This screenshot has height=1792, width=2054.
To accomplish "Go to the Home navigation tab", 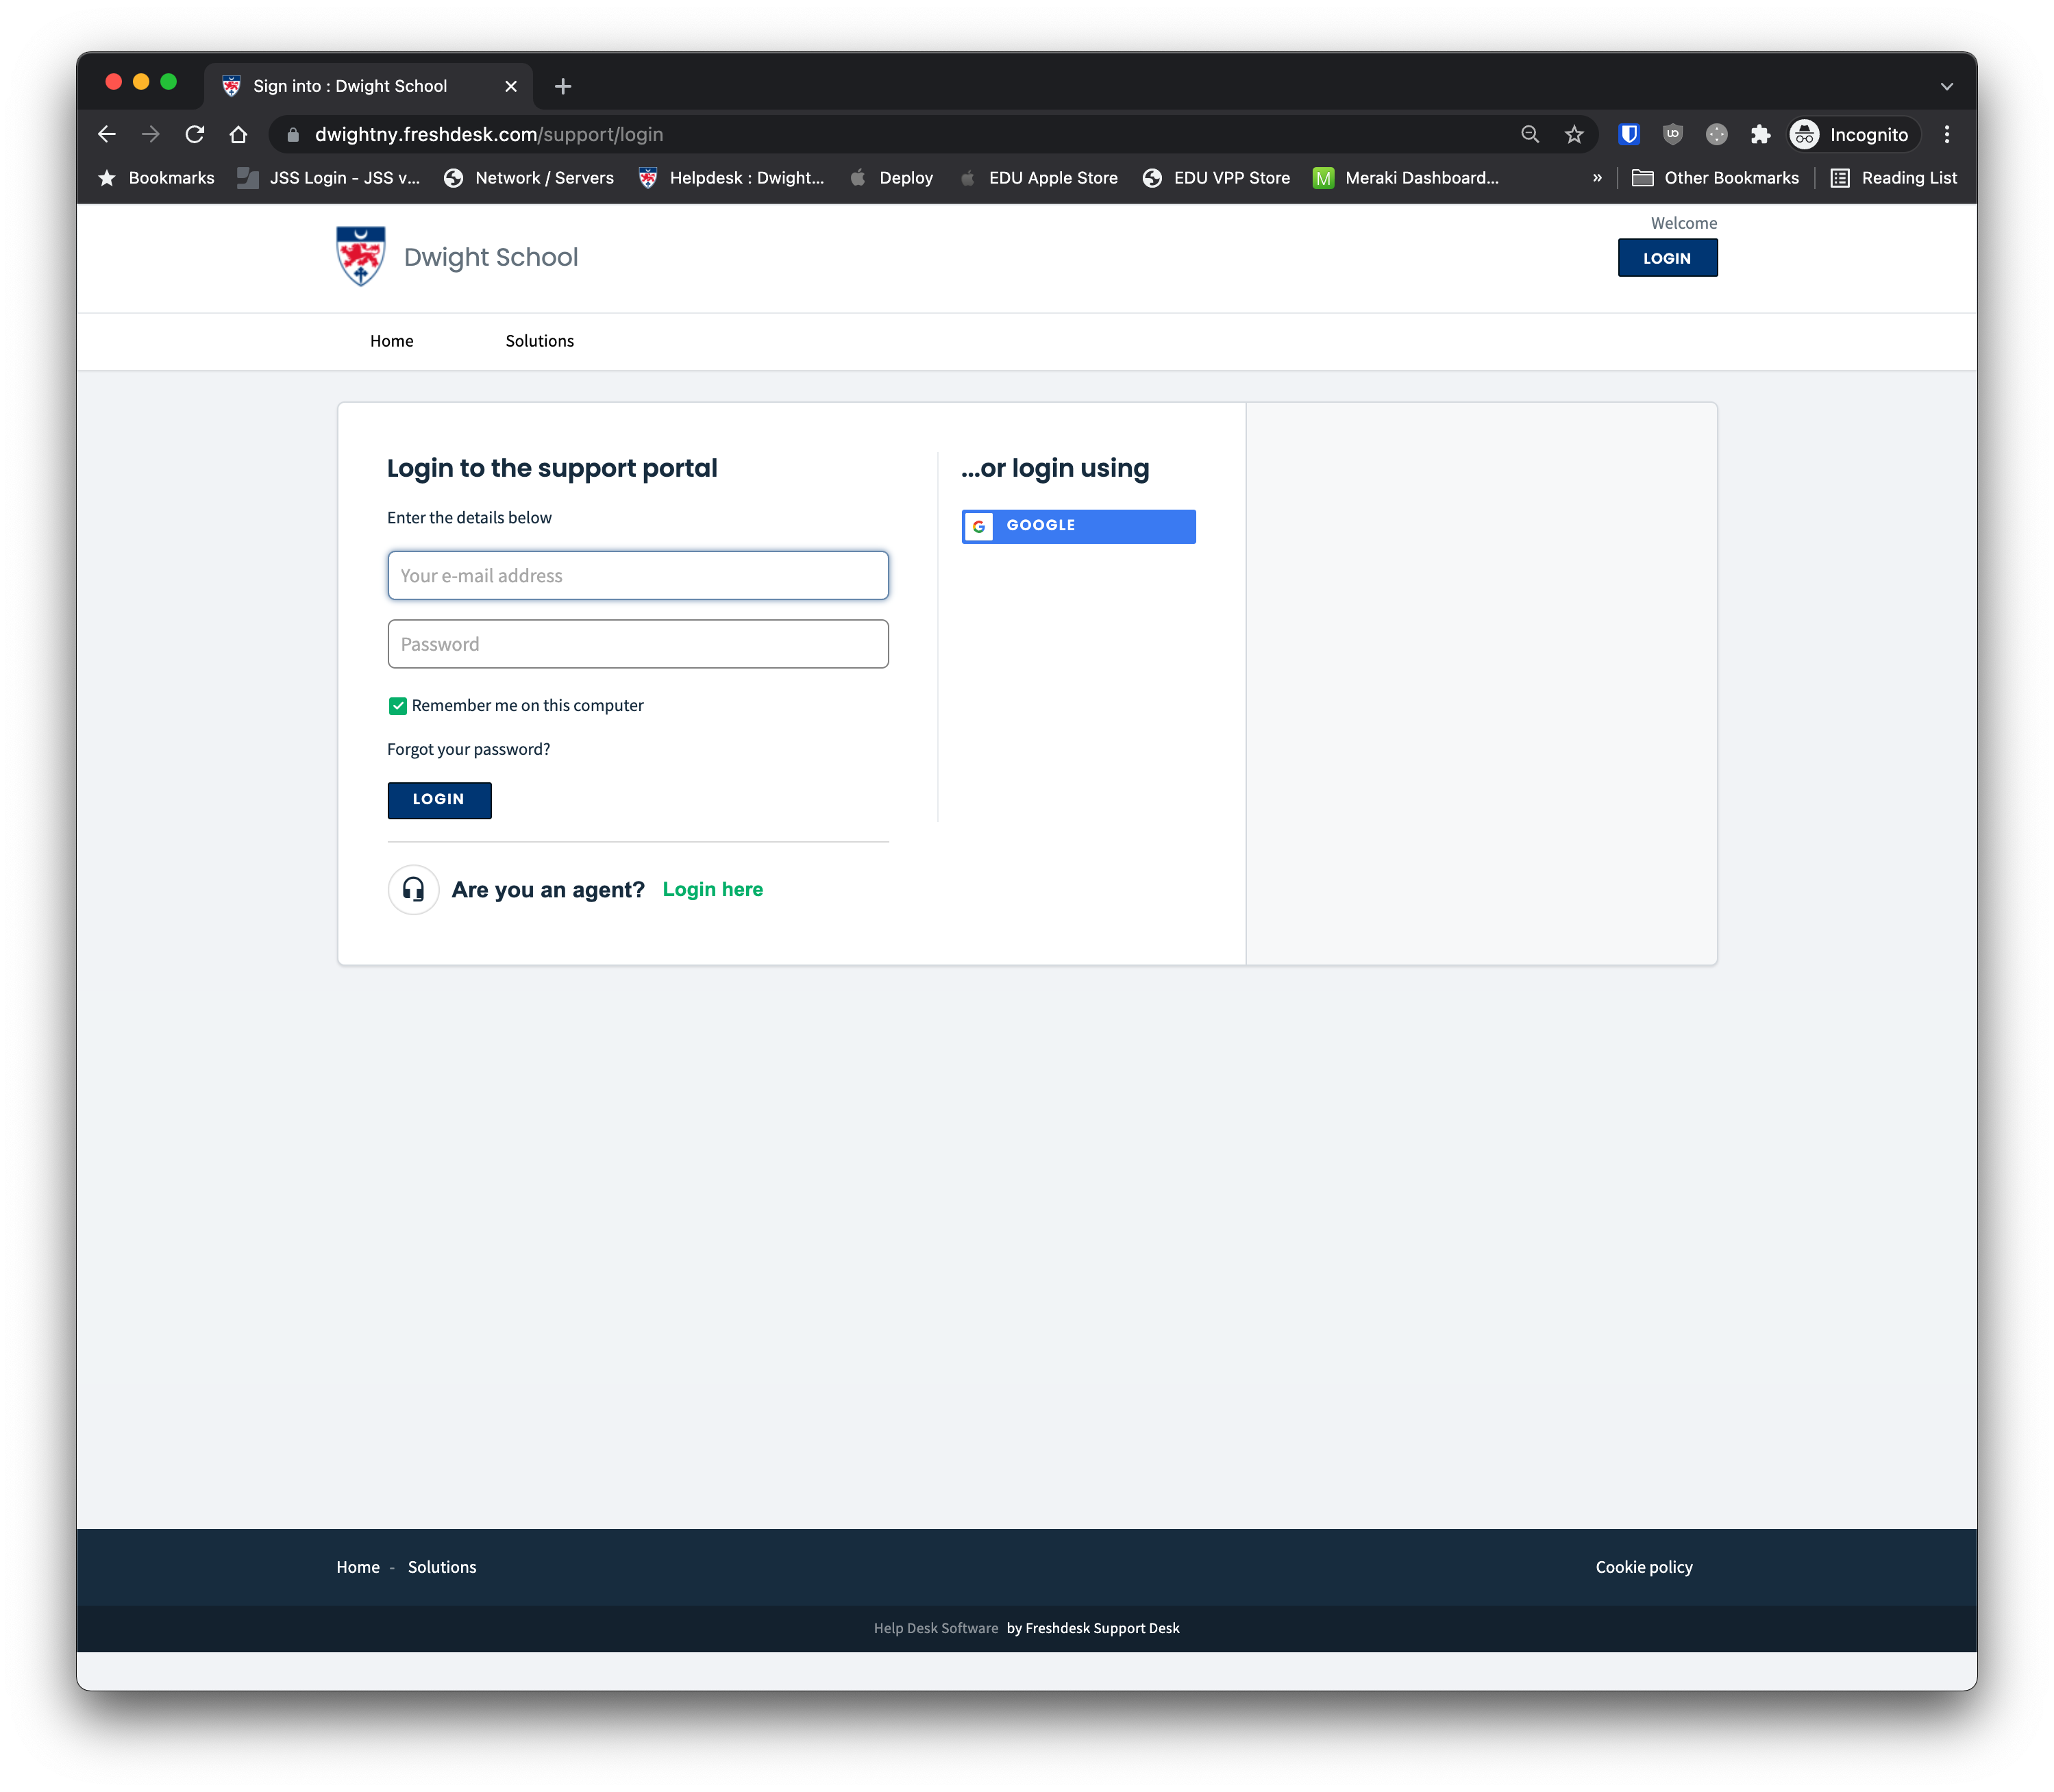I will 391,341.
